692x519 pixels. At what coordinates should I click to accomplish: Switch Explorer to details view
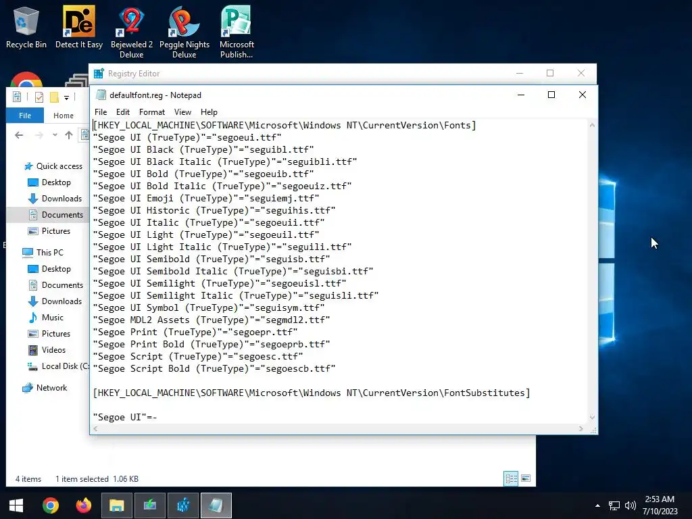click(511, 478)
